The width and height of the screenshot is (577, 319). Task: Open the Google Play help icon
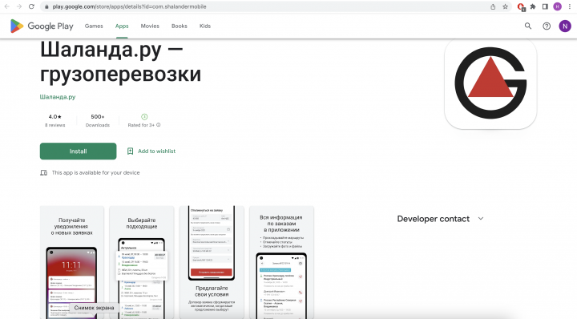(x=547, y=26)
